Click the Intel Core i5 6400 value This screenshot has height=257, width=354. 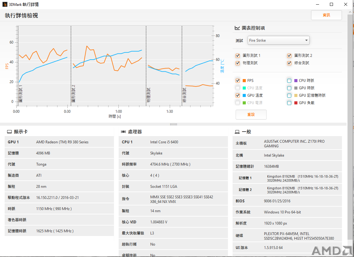point(164,142)
